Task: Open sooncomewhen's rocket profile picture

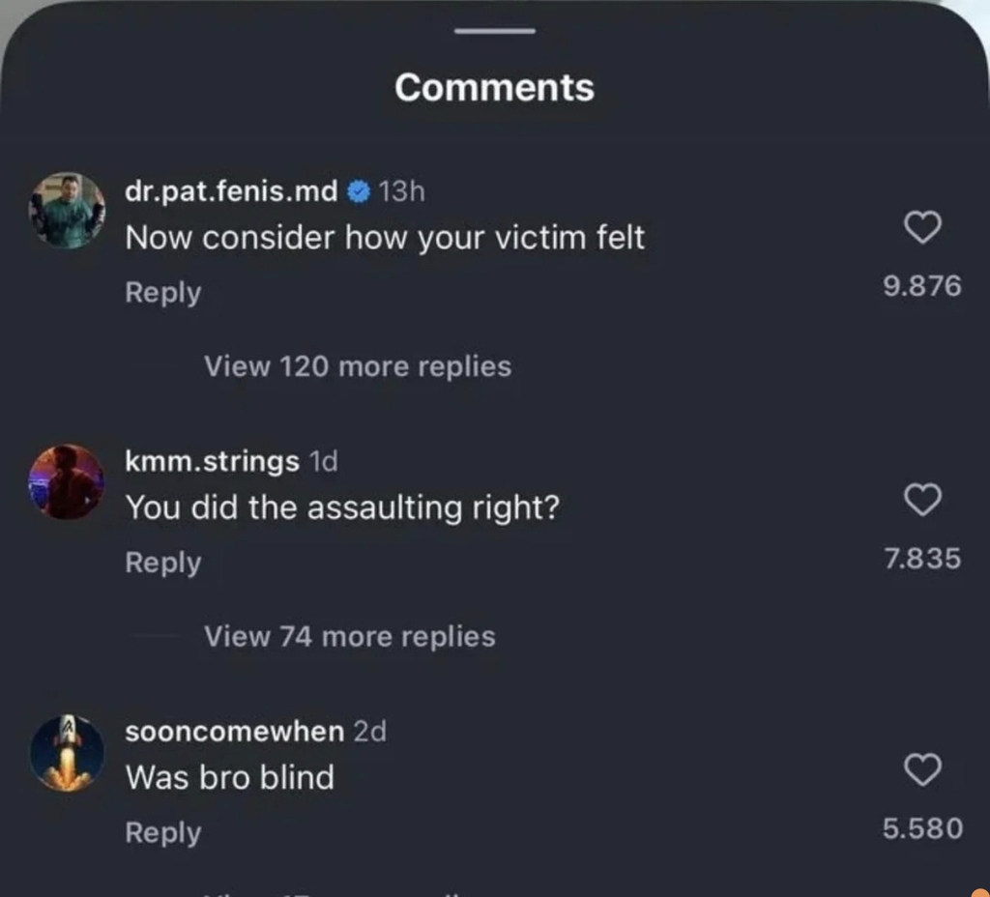Action: pos(66,752)
